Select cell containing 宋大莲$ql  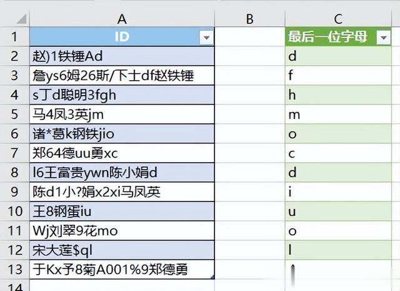(122, 250)
